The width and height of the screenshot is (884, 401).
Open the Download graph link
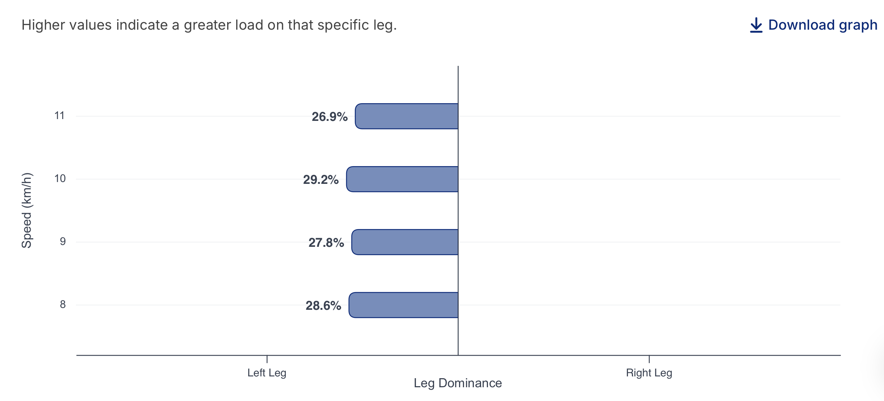[x=814, y=25]
